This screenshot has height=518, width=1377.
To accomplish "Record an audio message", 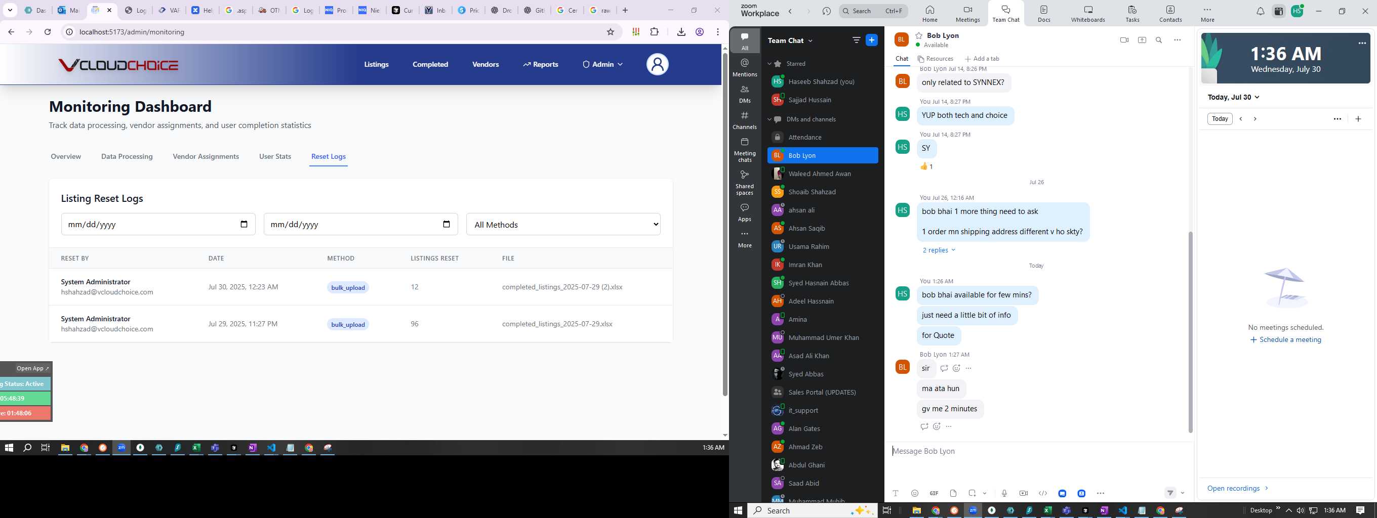I will pos(1004,493).
